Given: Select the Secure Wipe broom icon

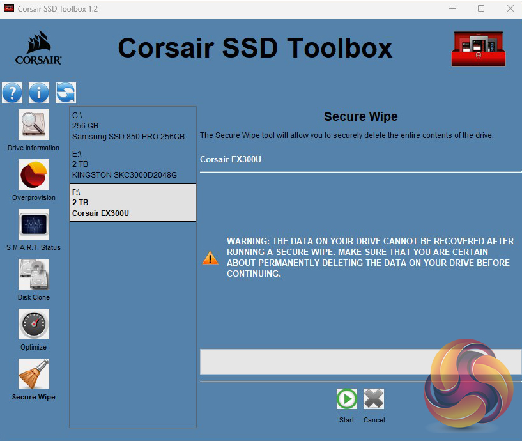Looking at the screenshot, I should [33, 375].
